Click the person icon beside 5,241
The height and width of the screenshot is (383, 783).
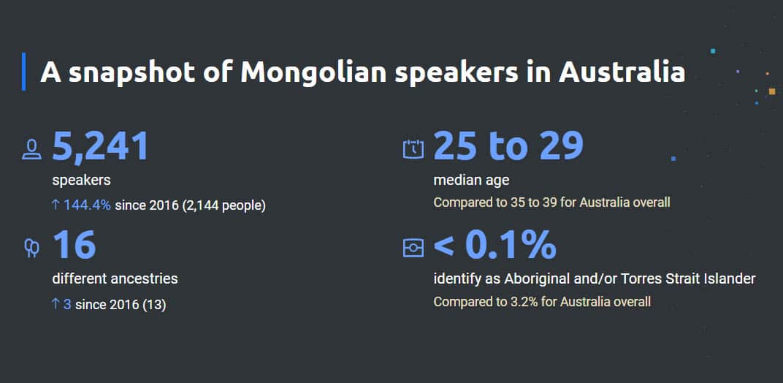31,149
